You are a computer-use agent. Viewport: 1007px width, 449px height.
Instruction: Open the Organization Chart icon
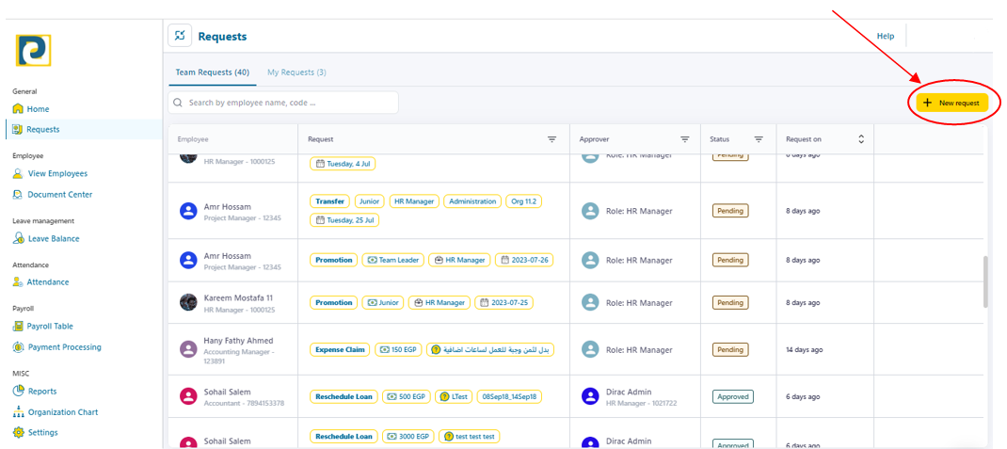(x=18, y=412)
